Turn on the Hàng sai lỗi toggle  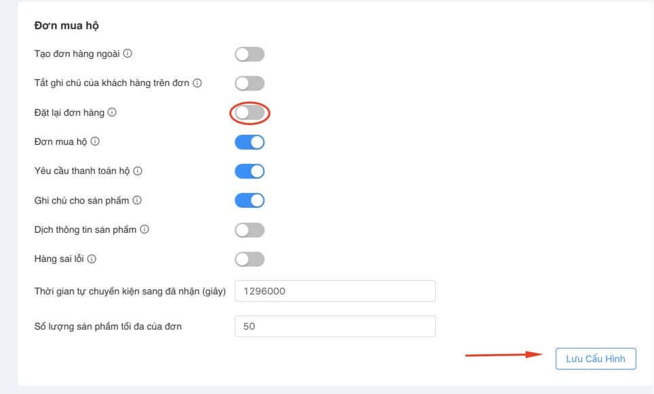click(x=249, y=259)
